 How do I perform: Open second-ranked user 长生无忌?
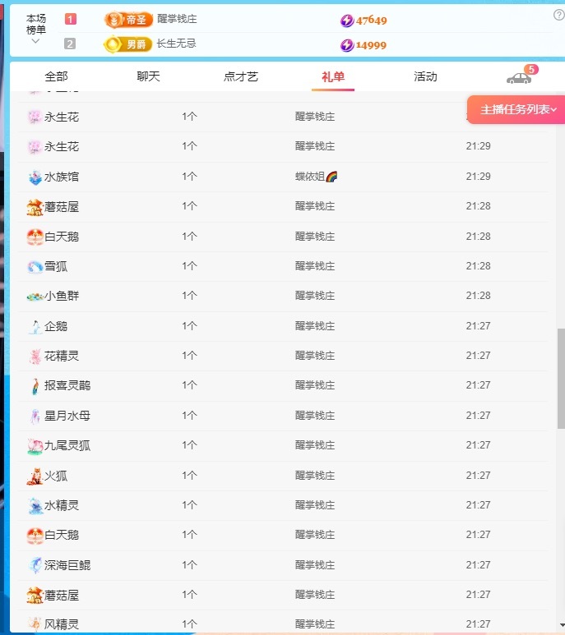coord(176,44)
